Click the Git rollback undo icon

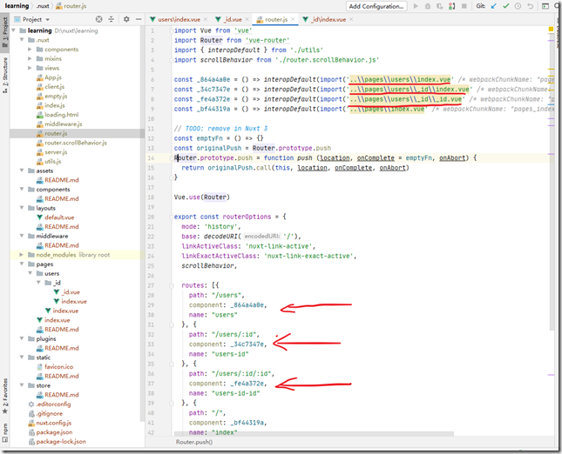tap(530, 6)
